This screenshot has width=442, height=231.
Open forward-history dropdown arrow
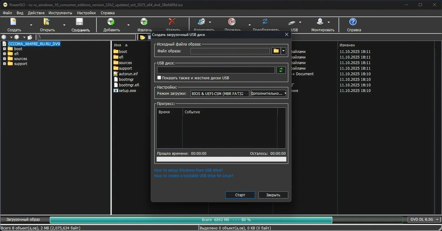coord(24,37)
